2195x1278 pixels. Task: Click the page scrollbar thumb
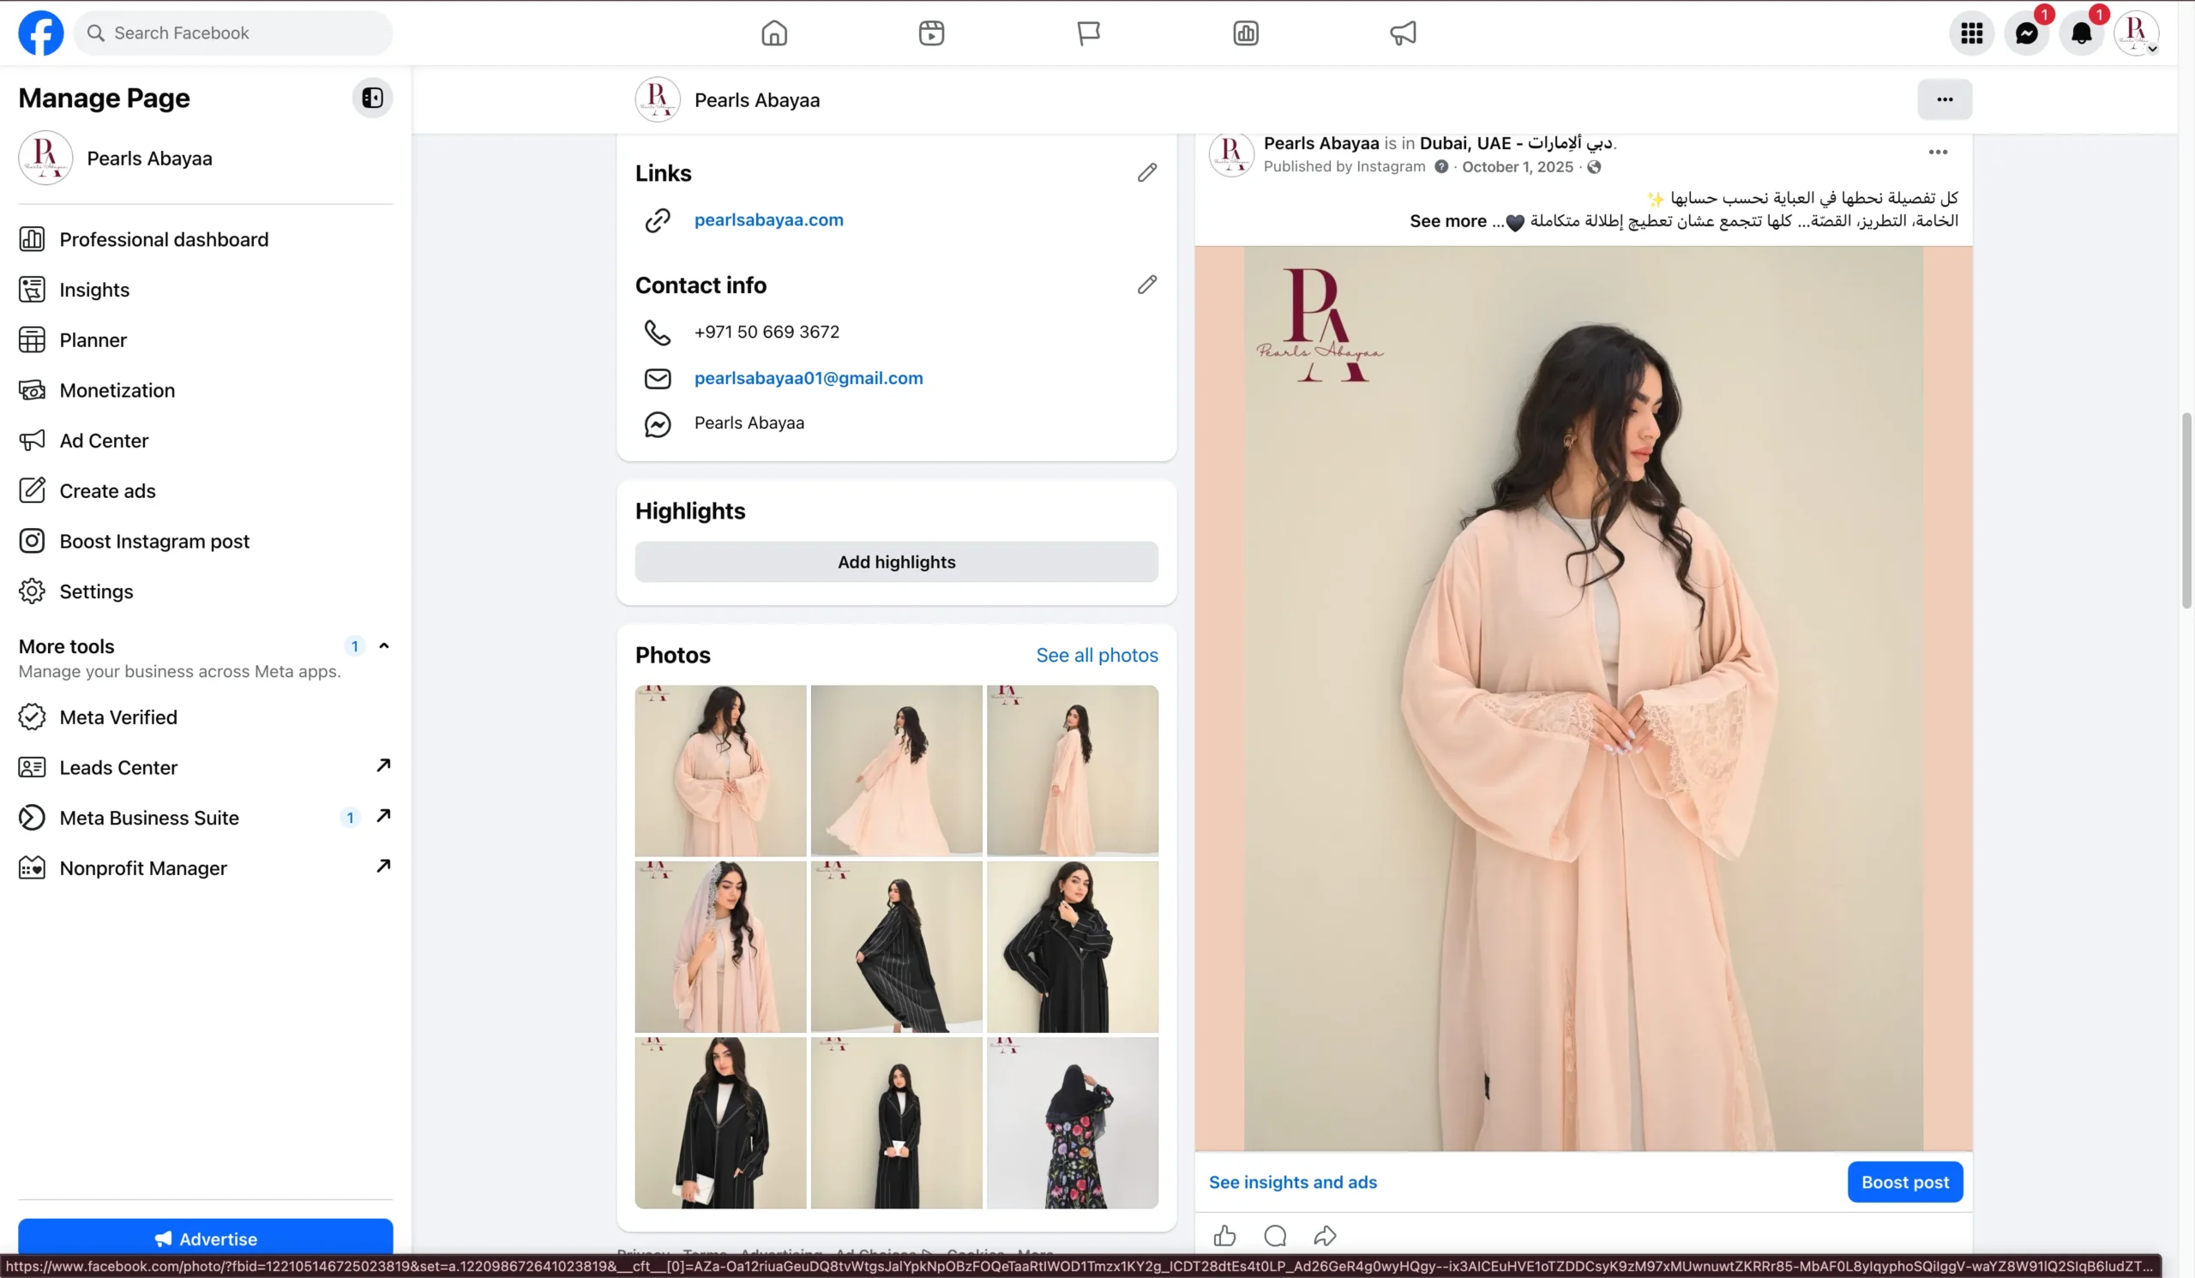tap(2186, 511)
